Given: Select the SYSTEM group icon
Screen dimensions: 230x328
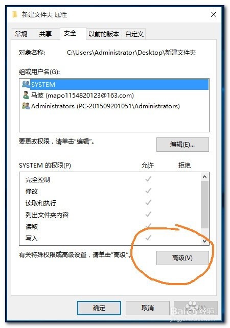Looking at the screenshot, I should coord(26,84).
